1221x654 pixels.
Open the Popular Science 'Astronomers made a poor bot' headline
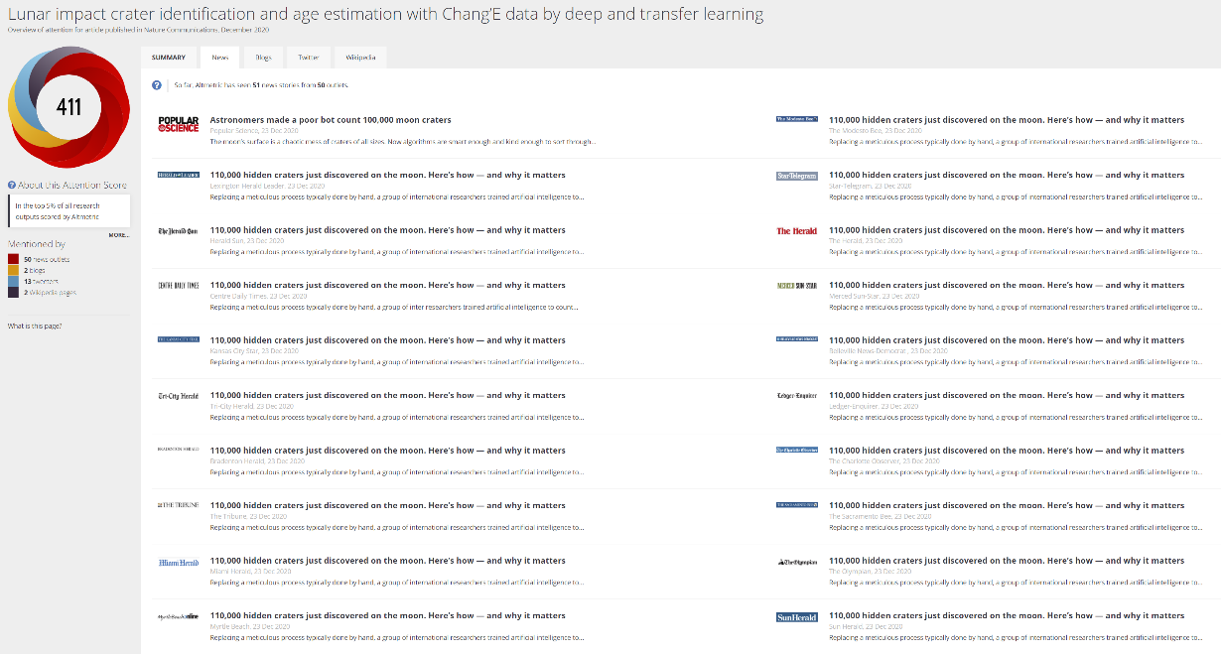click(331, 120)
